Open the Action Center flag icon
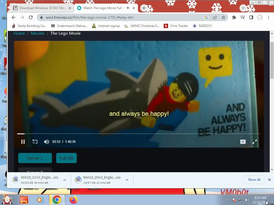 234,200
